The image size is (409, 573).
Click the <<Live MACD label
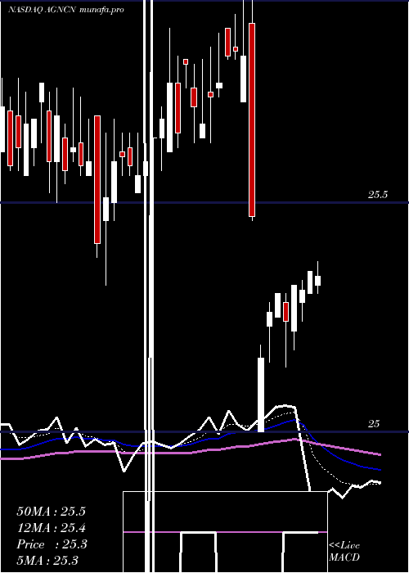tap(344, 552)
